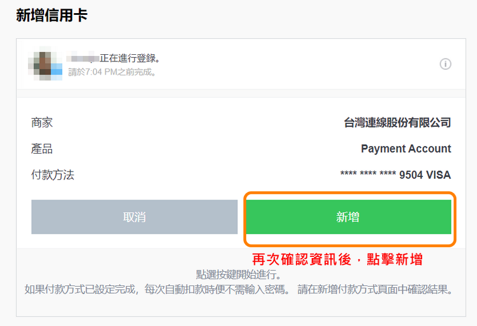This screenshot has height=326, width=477.
Task: Click the auto-debit notice starting with 如果付款方式已設定完成
Action: 239,289
